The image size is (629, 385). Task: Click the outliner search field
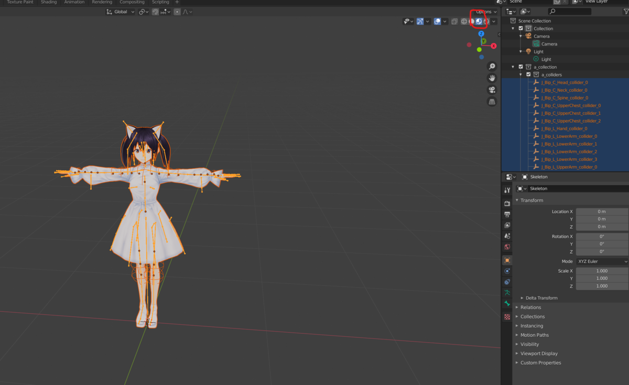569,12
